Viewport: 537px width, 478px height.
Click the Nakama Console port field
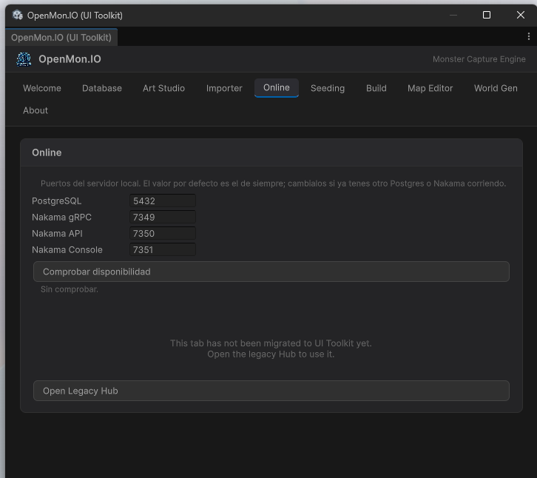pos(163,250)
